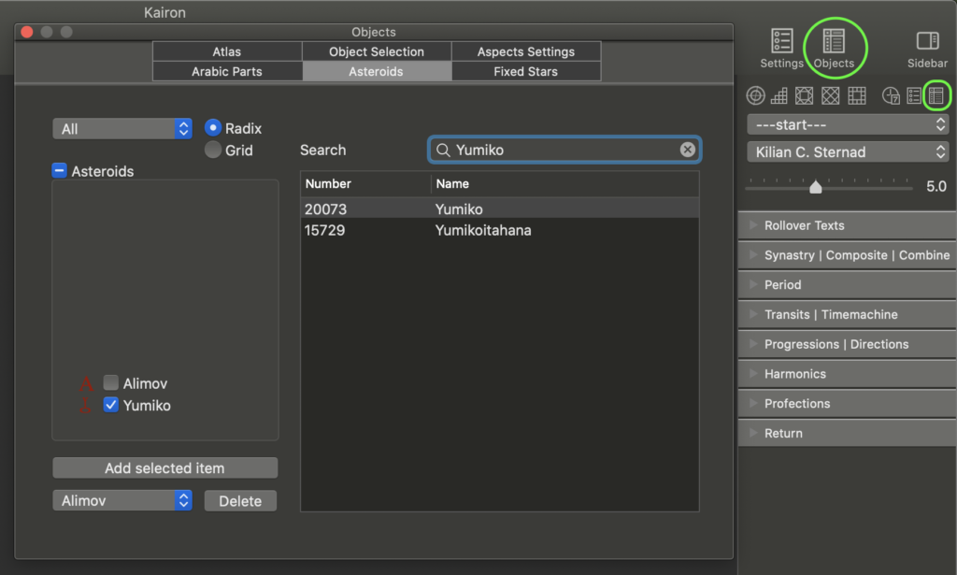Open the Alimov dropdown next to Delete

pos(122,500)
